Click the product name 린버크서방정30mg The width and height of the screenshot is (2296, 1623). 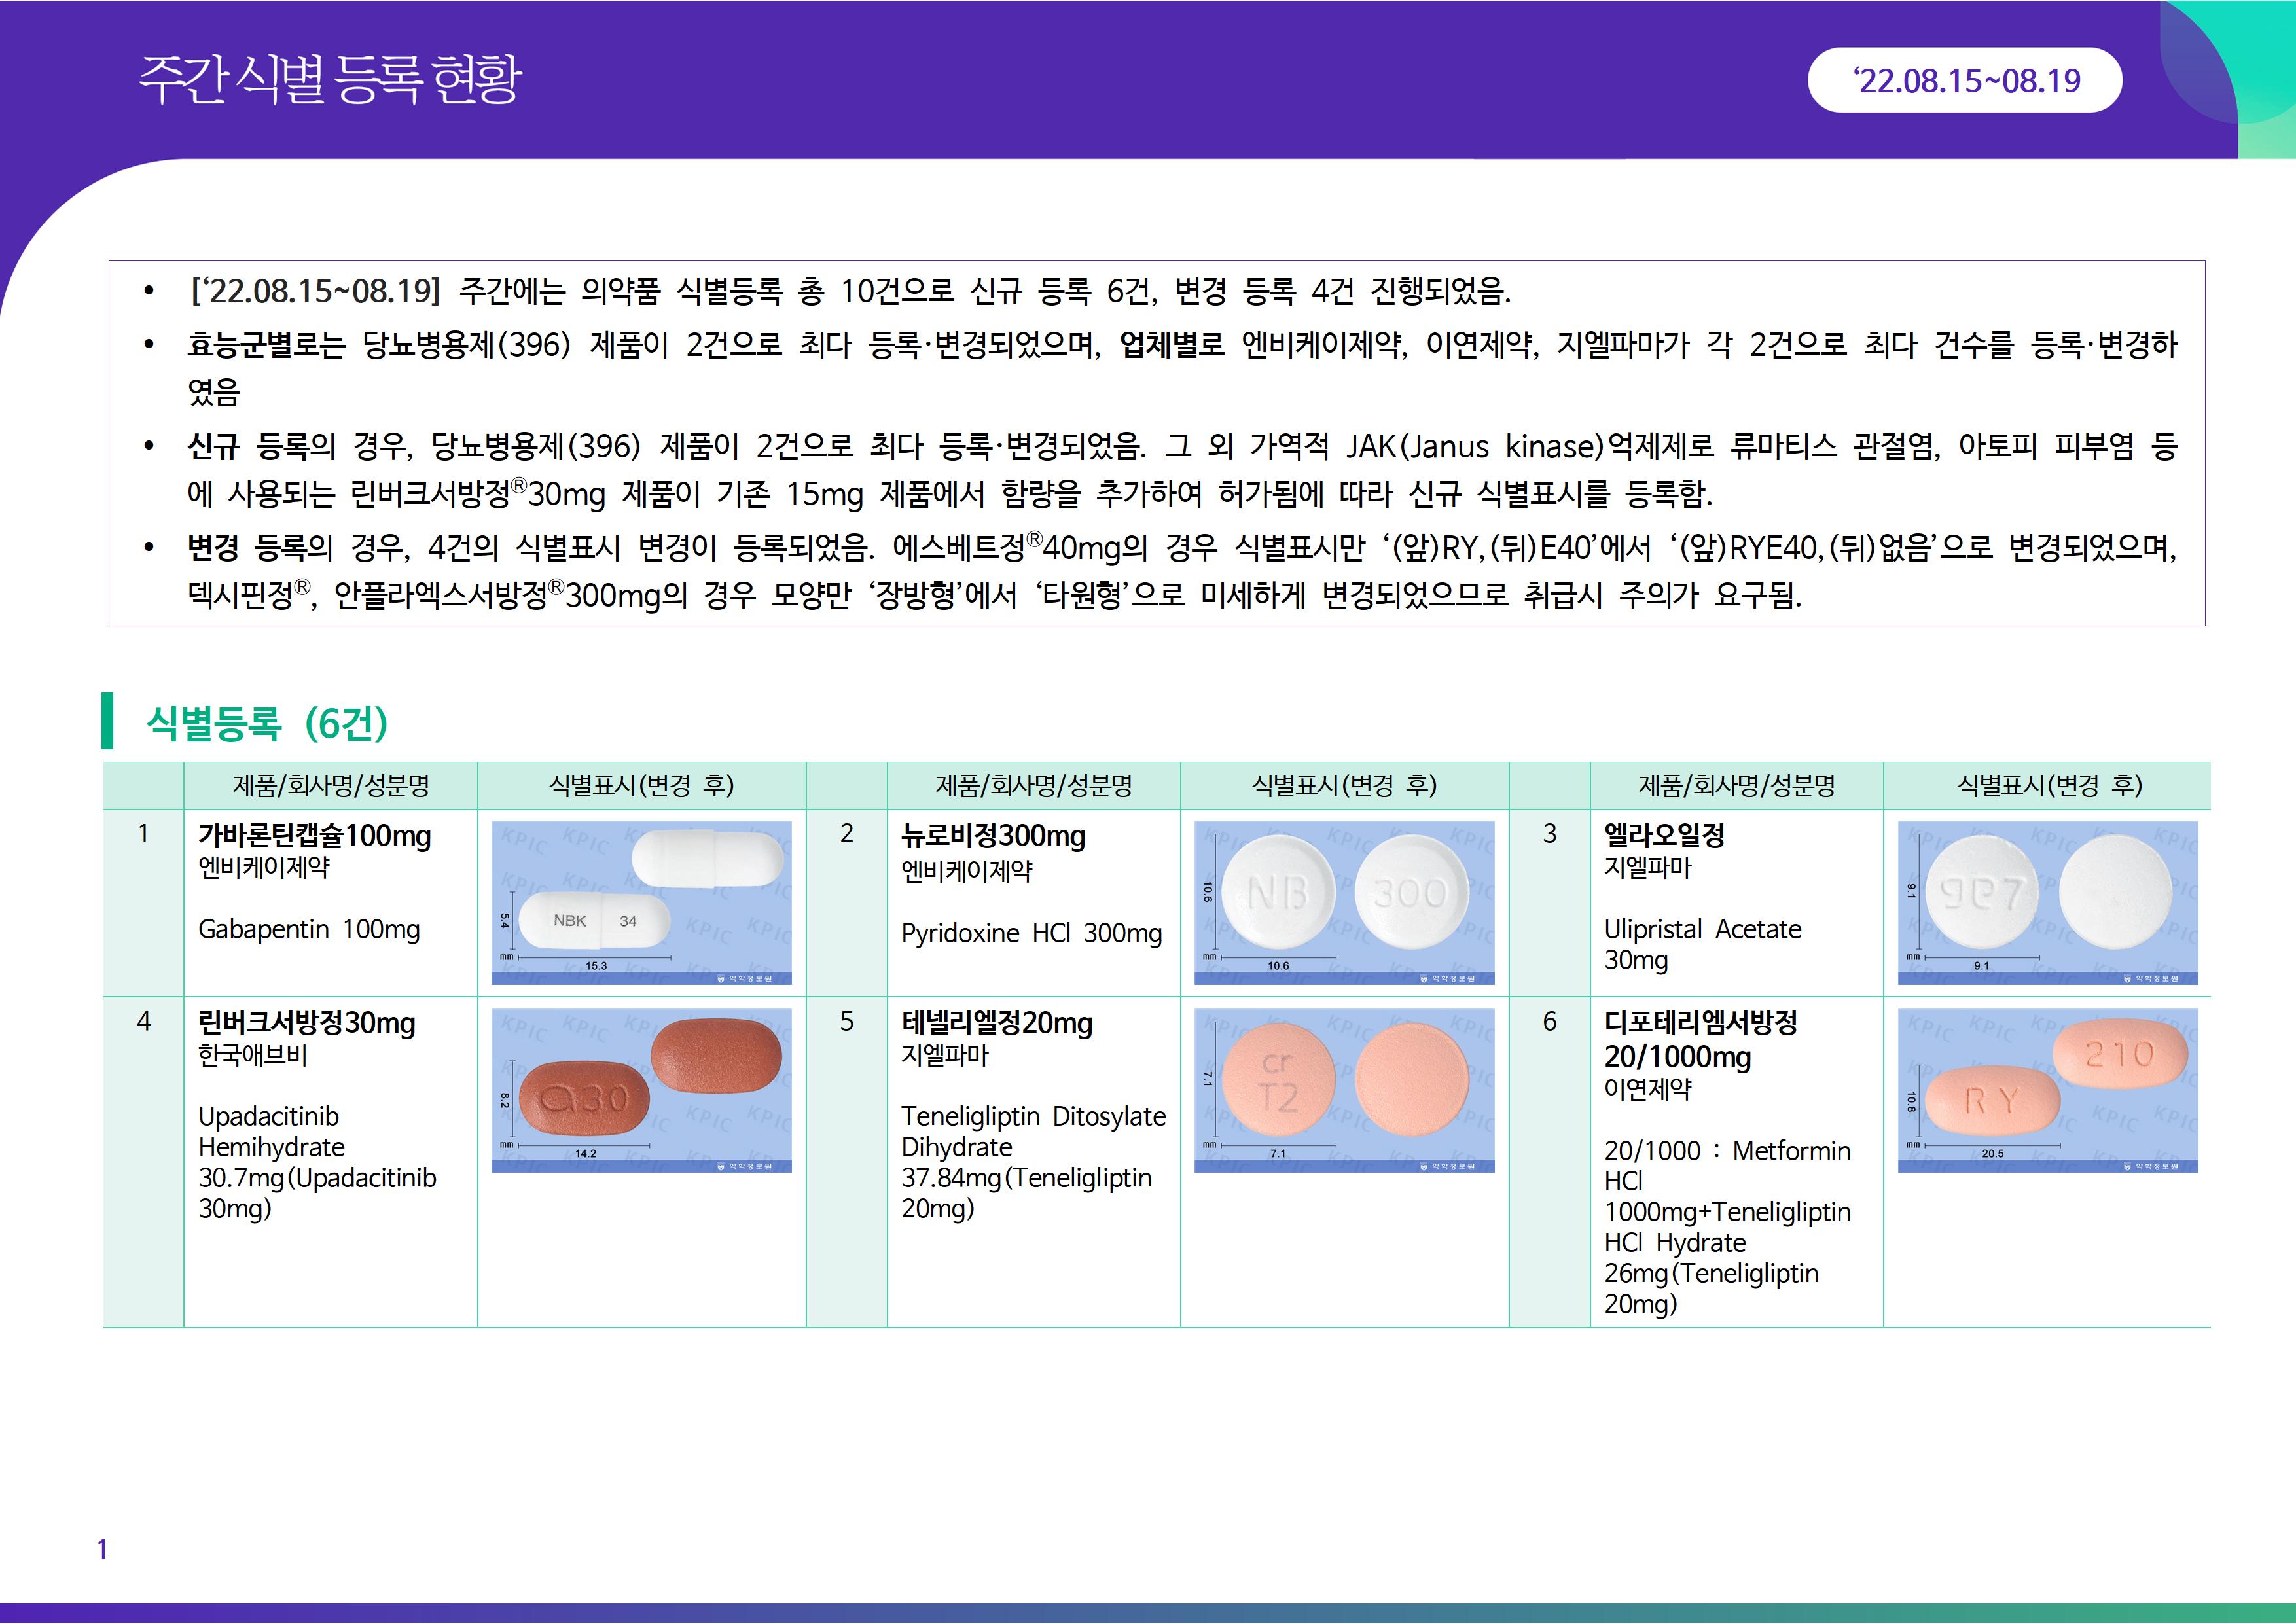(x=307, y=1023)
